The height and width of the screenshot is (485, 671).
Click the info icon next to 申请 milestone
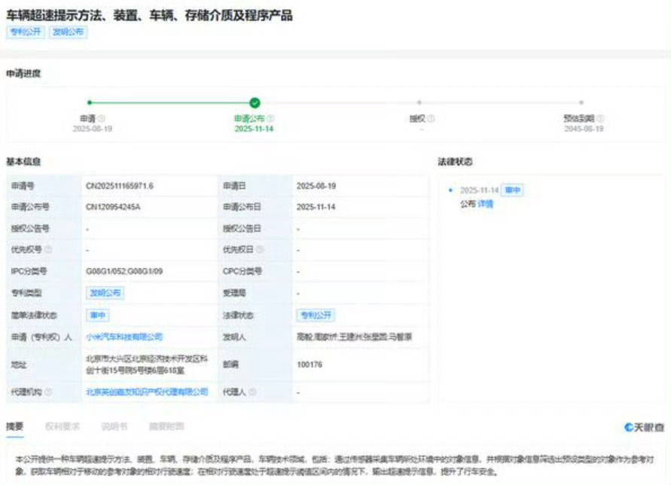click(102, 117)
